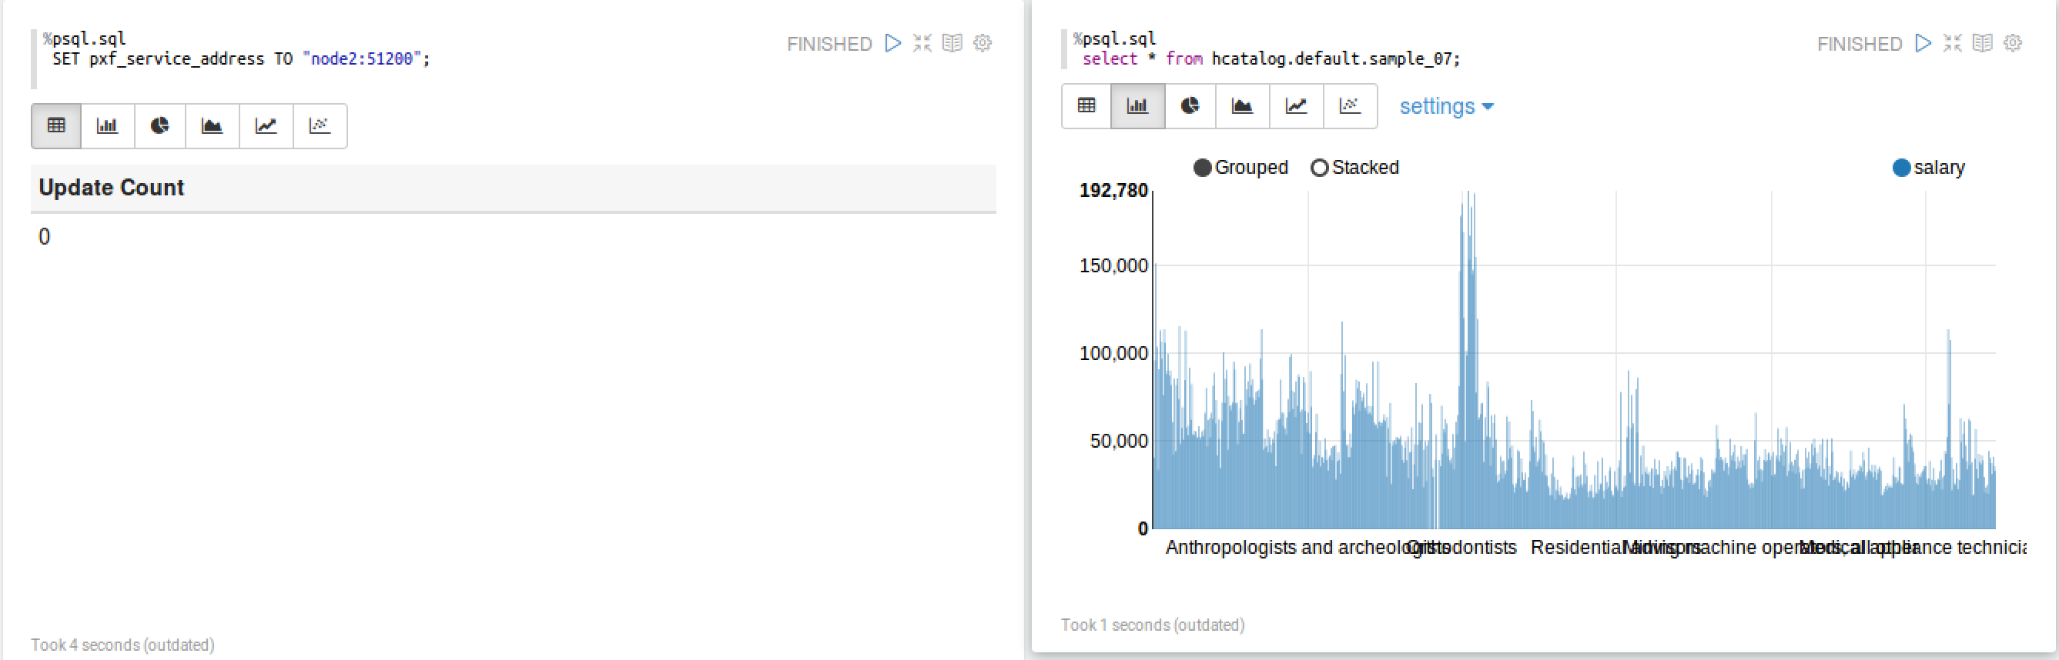This screenshot has width=2059, height=660.
Task: Click the Update Count column header
Action: [x=111, y=188]
